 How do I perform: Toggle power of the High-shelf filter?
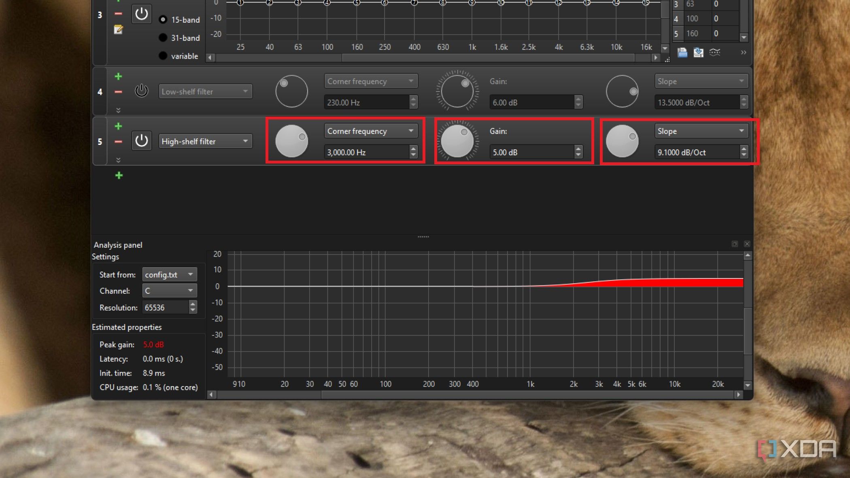(x=141, y=141)
